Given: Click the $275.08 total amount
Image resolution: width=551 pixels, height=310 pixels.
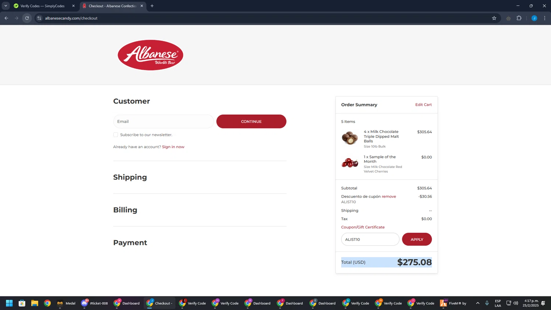Looking at the screenshot, I should [414, 262].
